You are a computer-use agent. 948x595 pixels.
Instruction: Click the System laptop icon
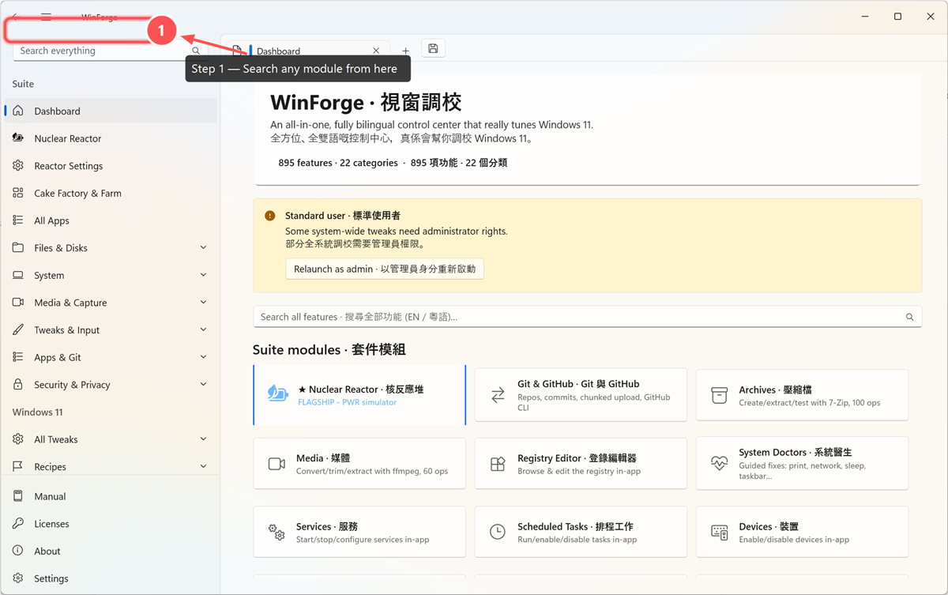18,275
